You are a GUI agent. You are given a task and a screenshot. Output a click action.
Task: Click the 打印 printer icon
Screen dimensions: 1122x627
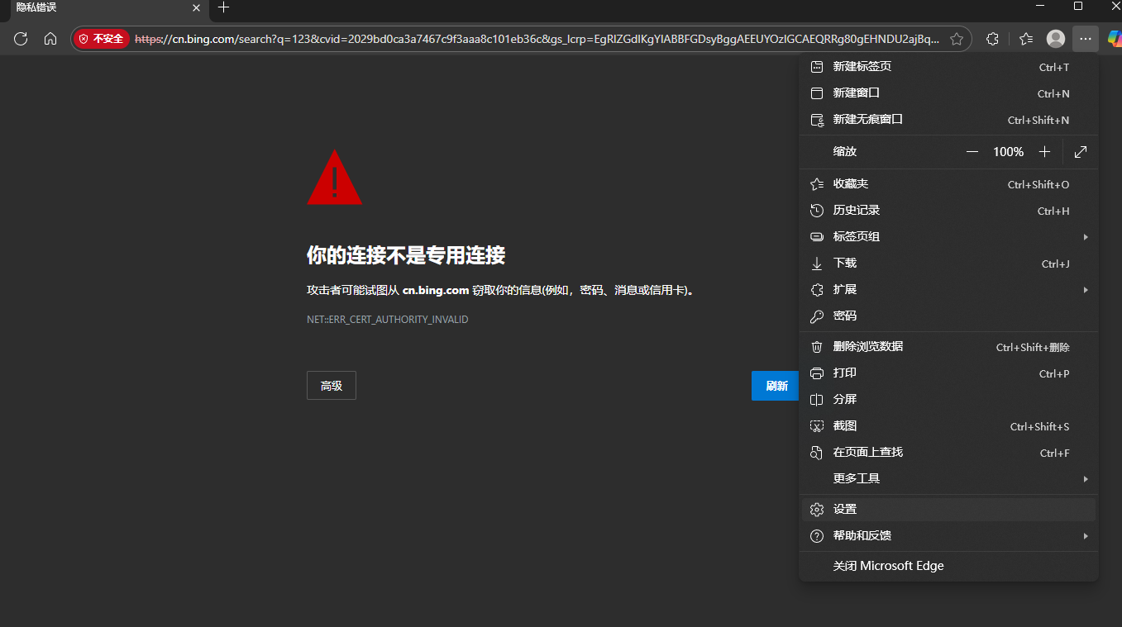coord(817,373)
